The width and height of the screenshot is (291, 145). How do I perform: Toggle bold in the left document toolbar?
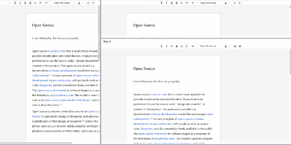click(x=15, y=3)
